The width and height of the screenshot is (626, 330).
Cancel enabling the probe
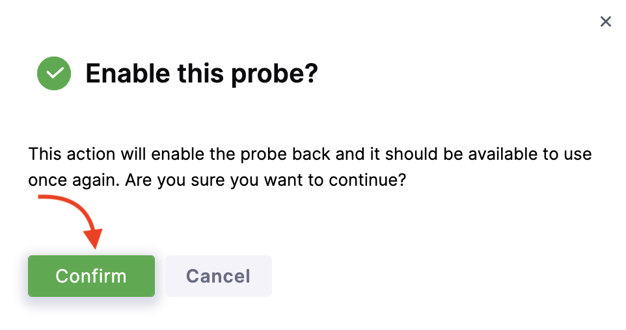[218, 276]
